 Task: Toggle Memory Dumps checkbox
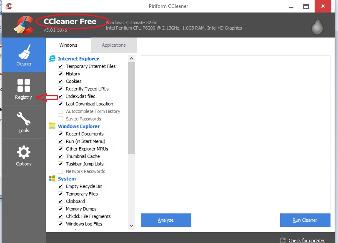click(60, 209)
